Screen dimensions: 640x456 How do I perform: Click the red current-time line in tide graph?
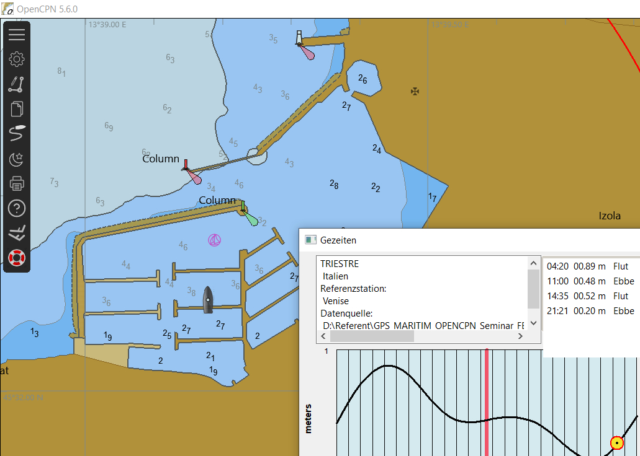(x=487, y=402)
